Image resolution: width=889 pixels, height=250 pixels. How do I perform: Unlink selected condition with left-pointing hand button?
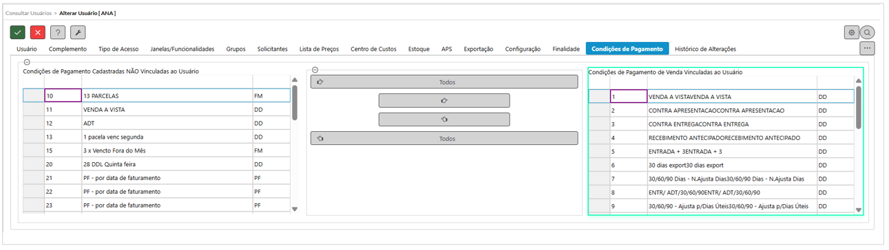coord(444,120)
